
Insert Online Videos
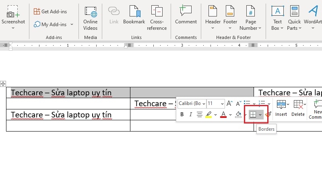(x=90, y=19)
